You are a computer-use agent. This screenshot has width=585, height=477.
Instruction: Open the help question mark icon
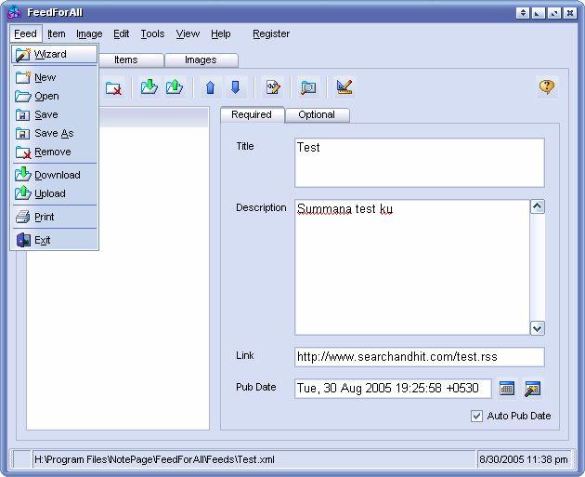pyautogui.click(x=547, y=86)
